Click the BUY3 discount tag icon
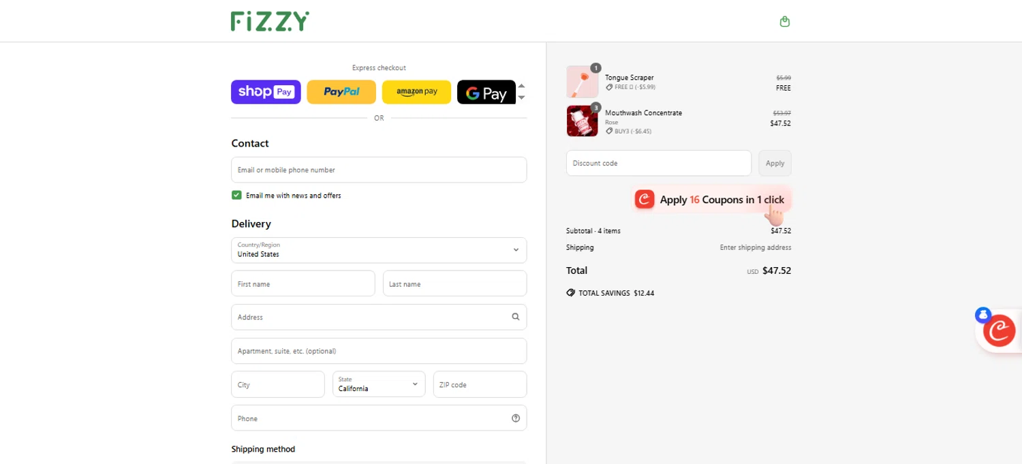The width and height of the screenshot is (1022, 464). tap(609, 131)
